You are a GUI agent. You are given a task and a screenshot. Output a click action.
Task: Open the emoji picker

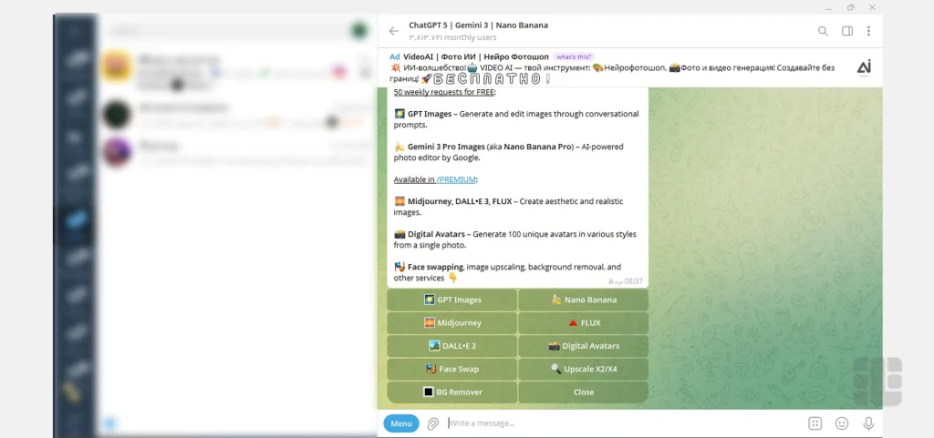coord(842,423)
